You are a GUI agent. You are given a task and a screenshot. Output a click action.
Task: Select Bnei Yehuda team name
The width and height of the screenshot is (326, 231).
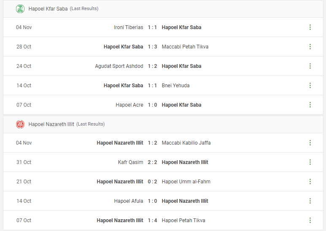176,86
